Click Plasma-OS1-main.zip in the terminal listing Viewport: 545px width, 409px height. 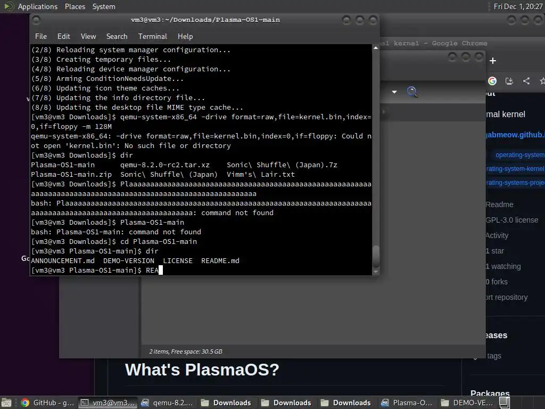click(x=71, y=175)
